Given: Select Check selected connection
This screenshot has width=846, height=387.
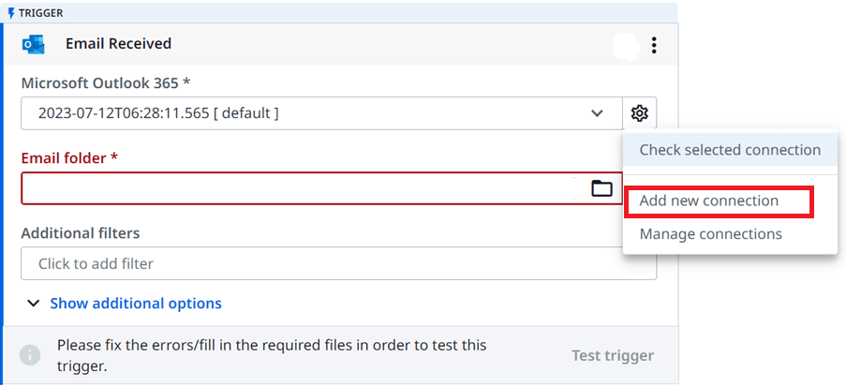Looking at the screenshot, I should click(x=730, y=150).
